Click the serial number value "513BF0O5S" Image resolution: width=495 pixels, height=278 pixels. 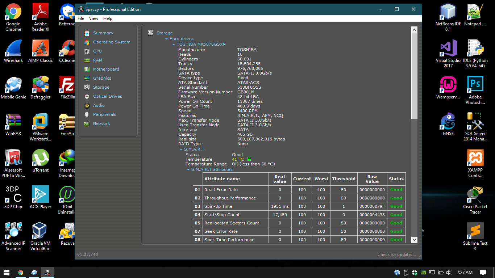click(249, 87)
